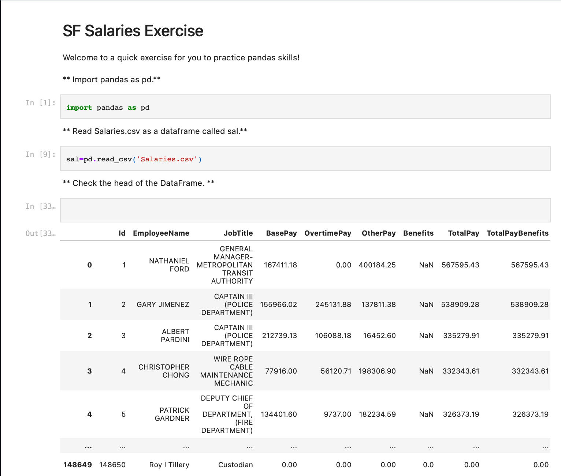Click the OvertimePay column header

tap(327, 233)
